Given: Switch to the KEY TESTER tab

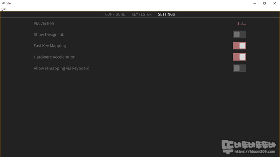Looking at the screenshot, I should 142,14.
